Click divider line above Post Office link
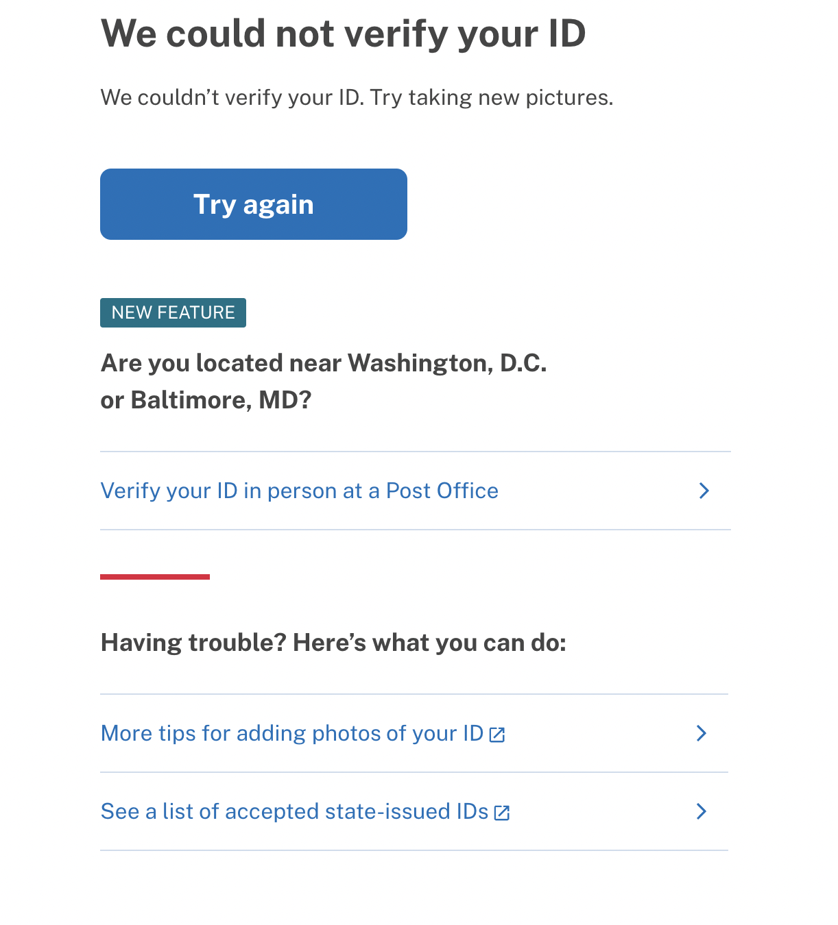The height and width of the screenshot is (925, 838). click(x=415, y=452)
